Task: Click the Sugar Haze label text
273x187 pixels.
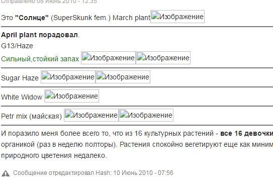Action: point(20,78)
